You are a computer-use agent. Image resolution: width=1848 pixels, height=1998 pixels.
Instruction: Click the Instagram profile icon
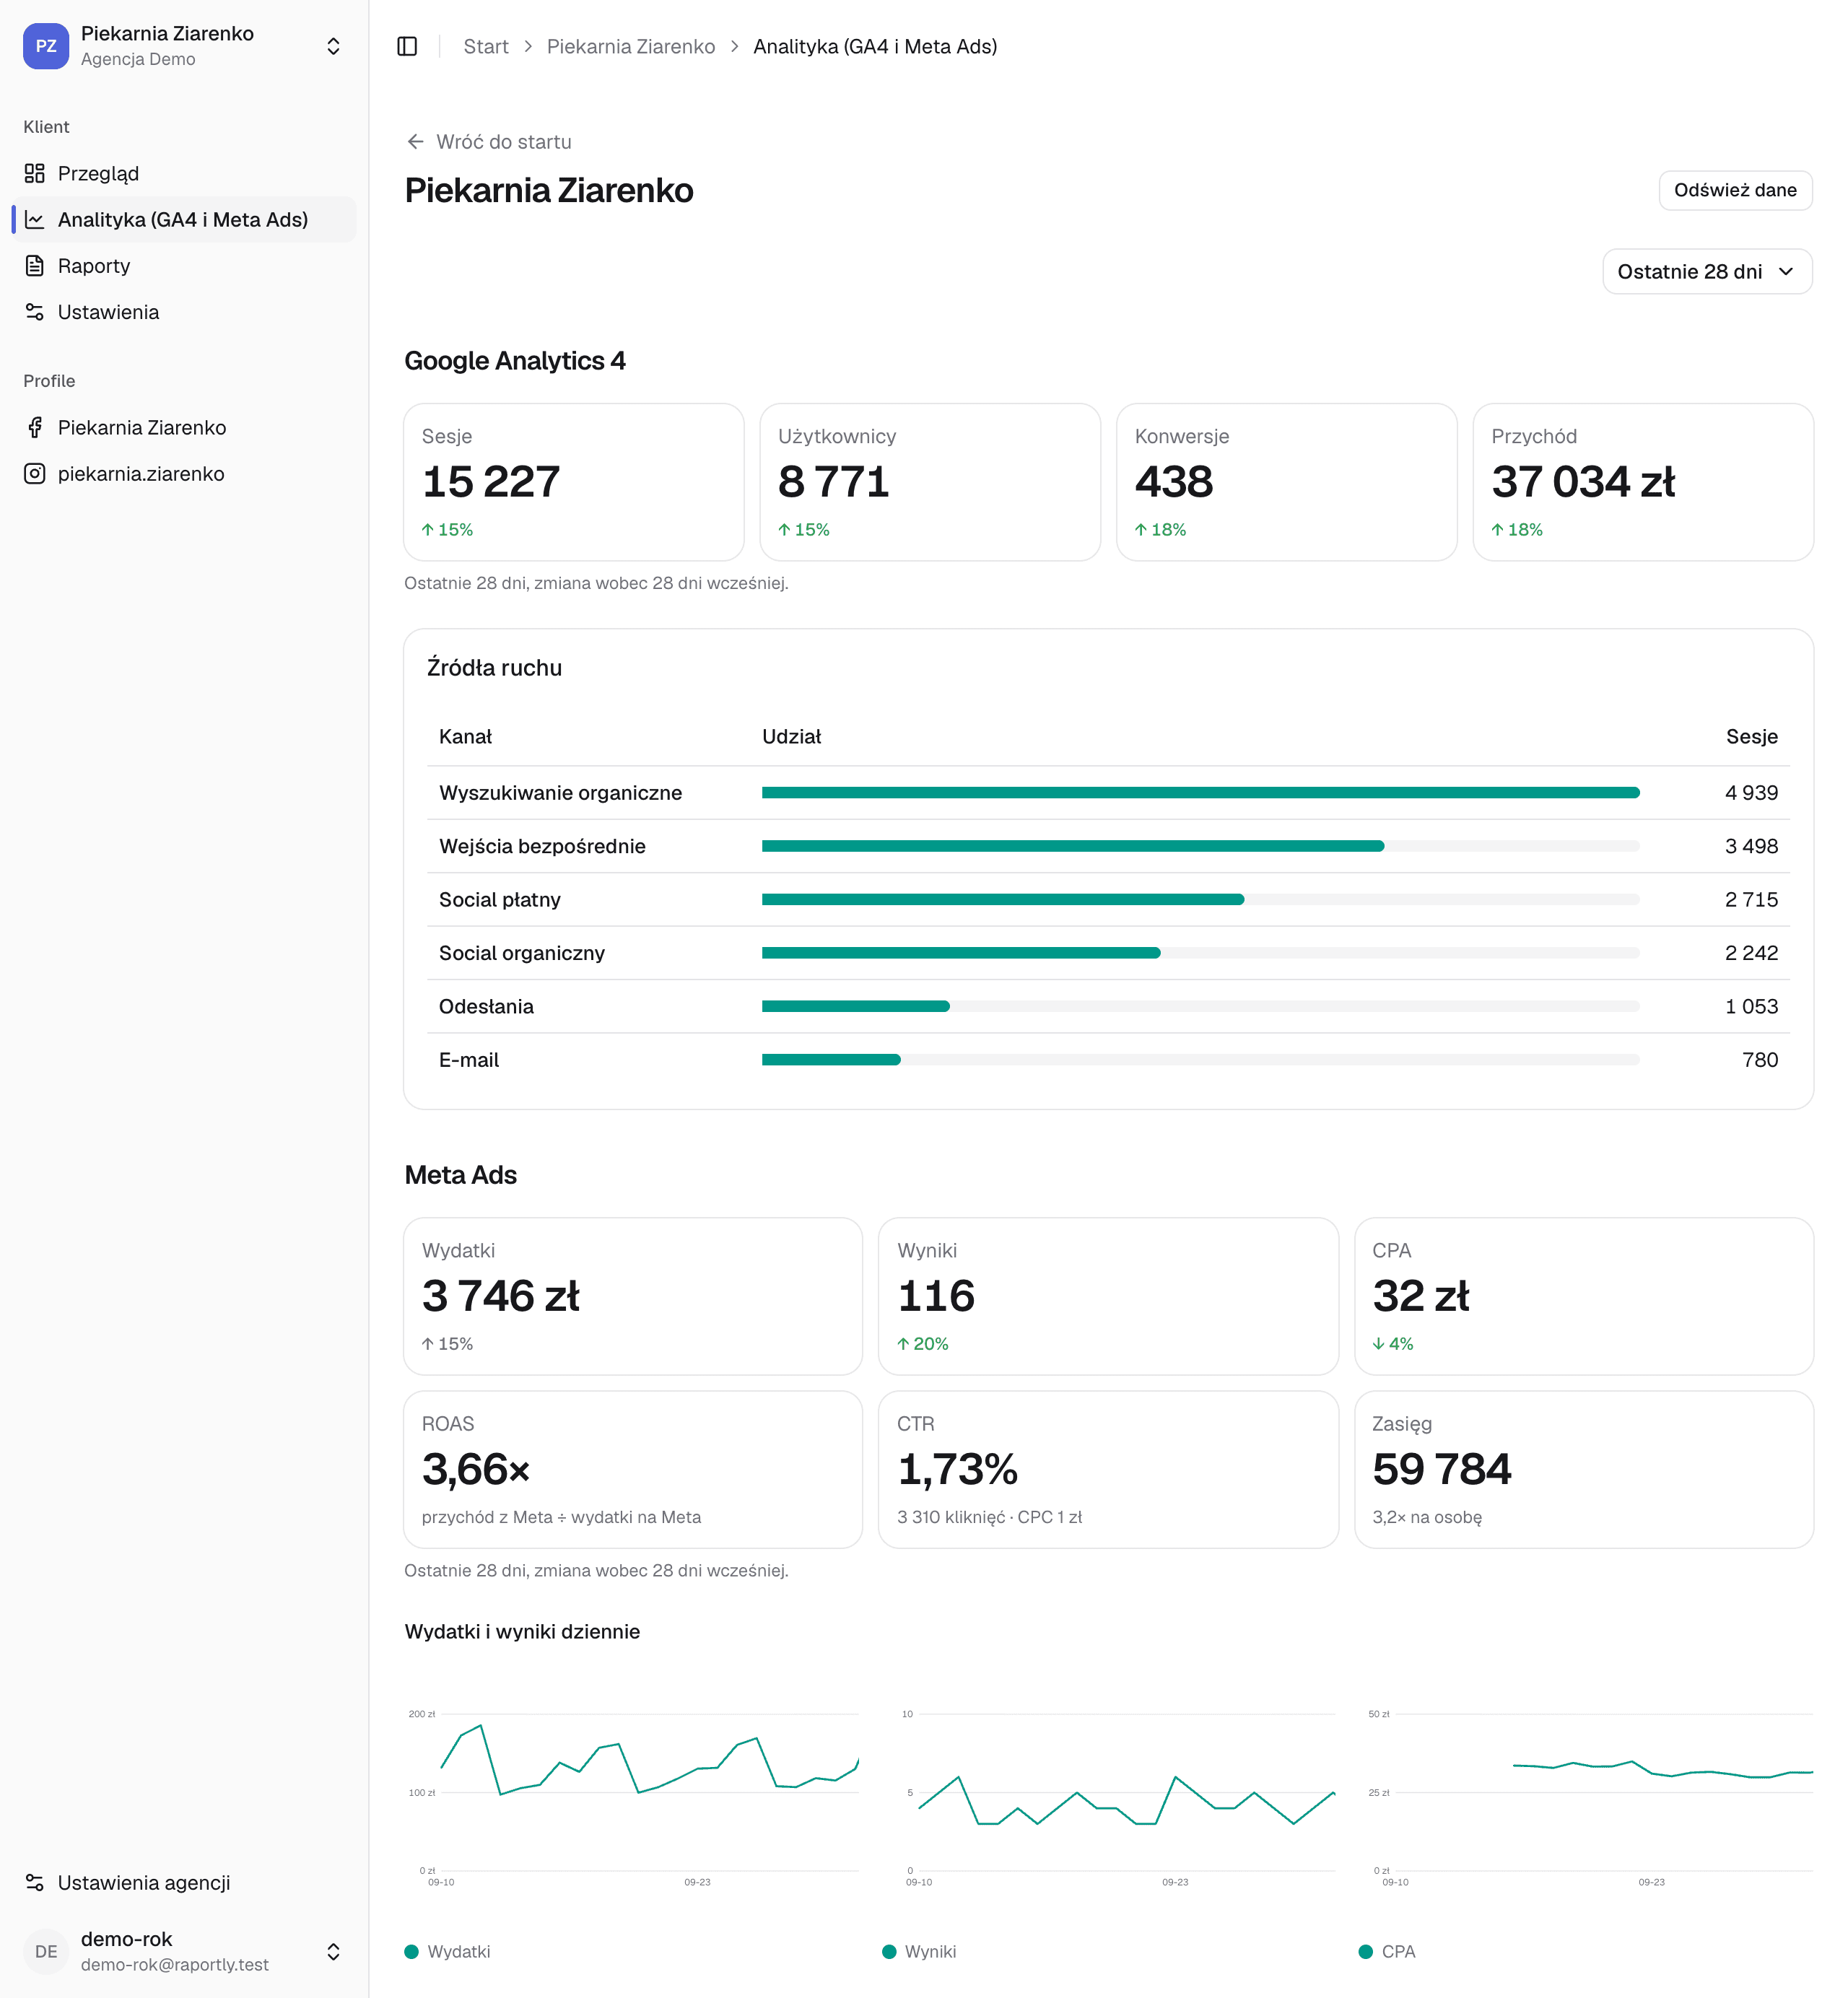click(x=35, y=474)
